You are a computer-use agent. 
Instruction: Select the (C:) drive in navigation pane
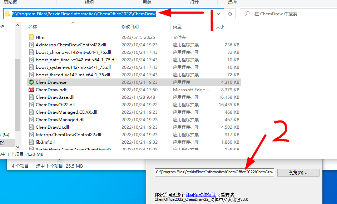click(5, 134)
